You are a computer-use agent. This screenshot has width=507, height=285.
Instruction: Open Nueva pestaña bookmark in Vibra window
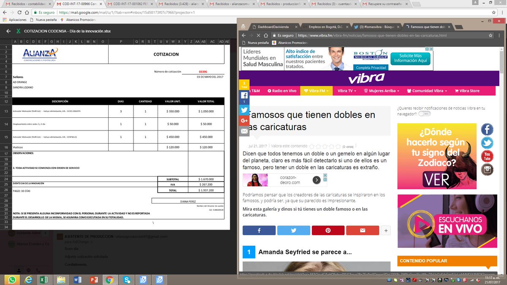point(256,43)
